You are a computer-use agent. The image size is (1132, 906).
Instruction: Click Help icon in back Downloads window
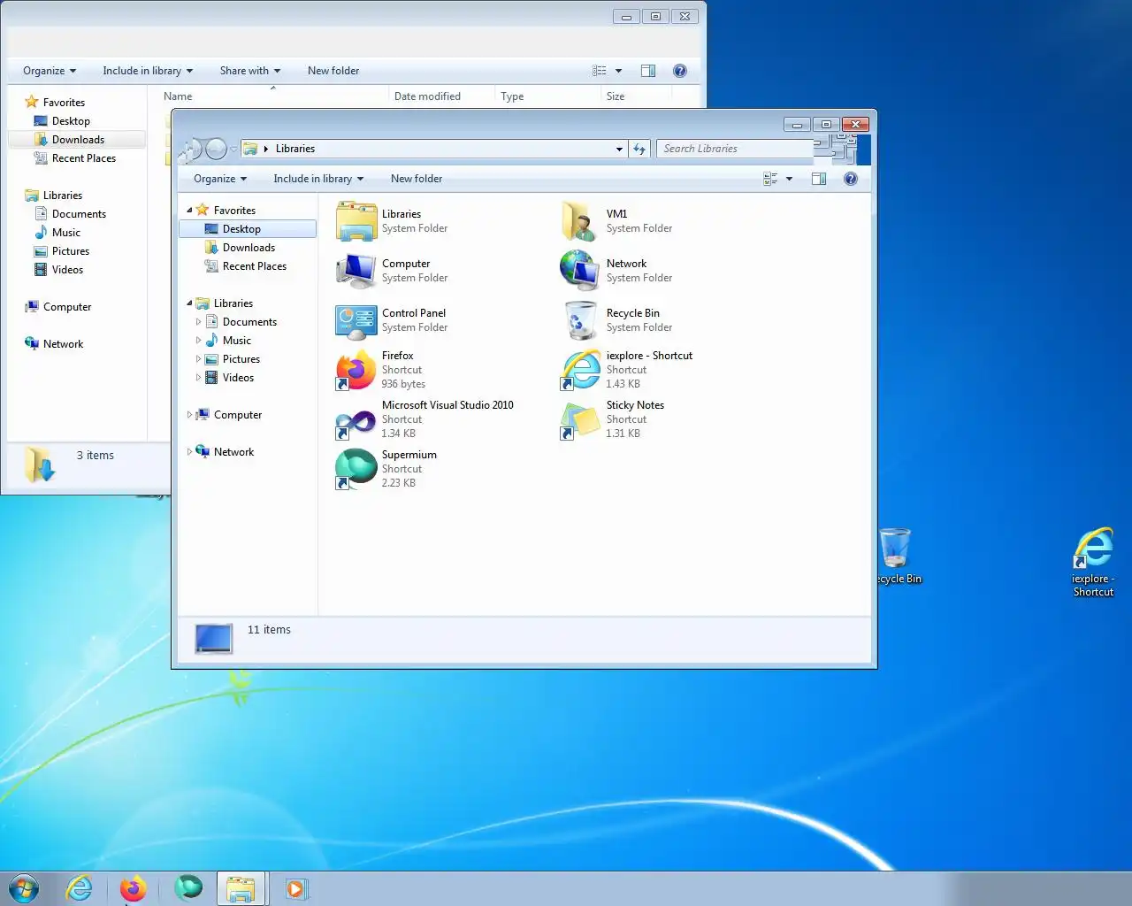point(680,71)
